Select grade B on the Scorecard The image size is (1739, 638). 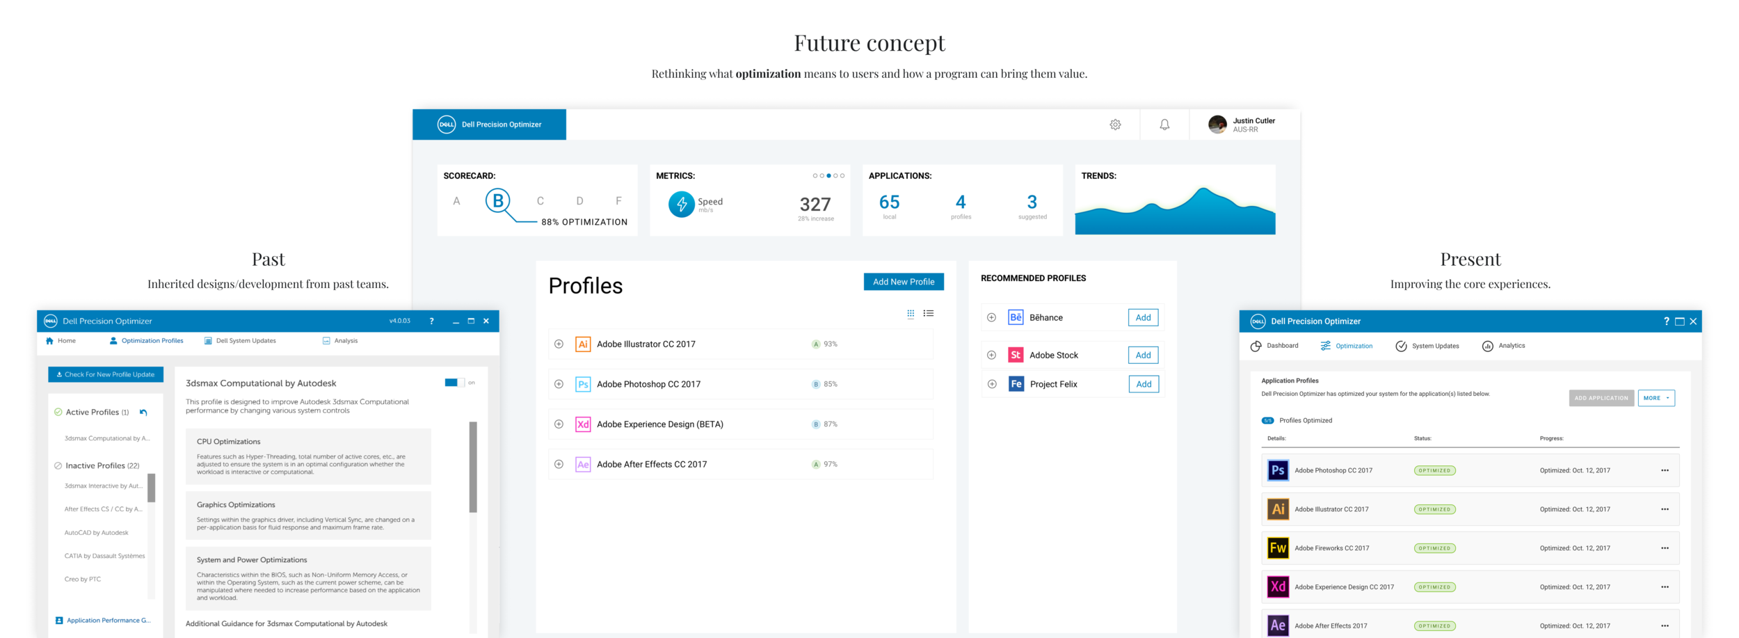tap(498, 201)
